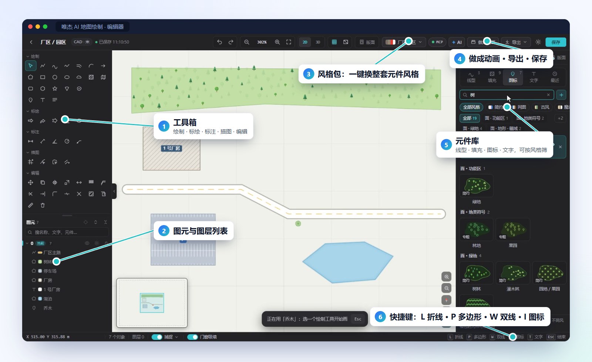Image resolution: width=592 pixels, height=362 pixels.
Task: Select the linear dimension annotation tool
Action: tap(31, 141)
